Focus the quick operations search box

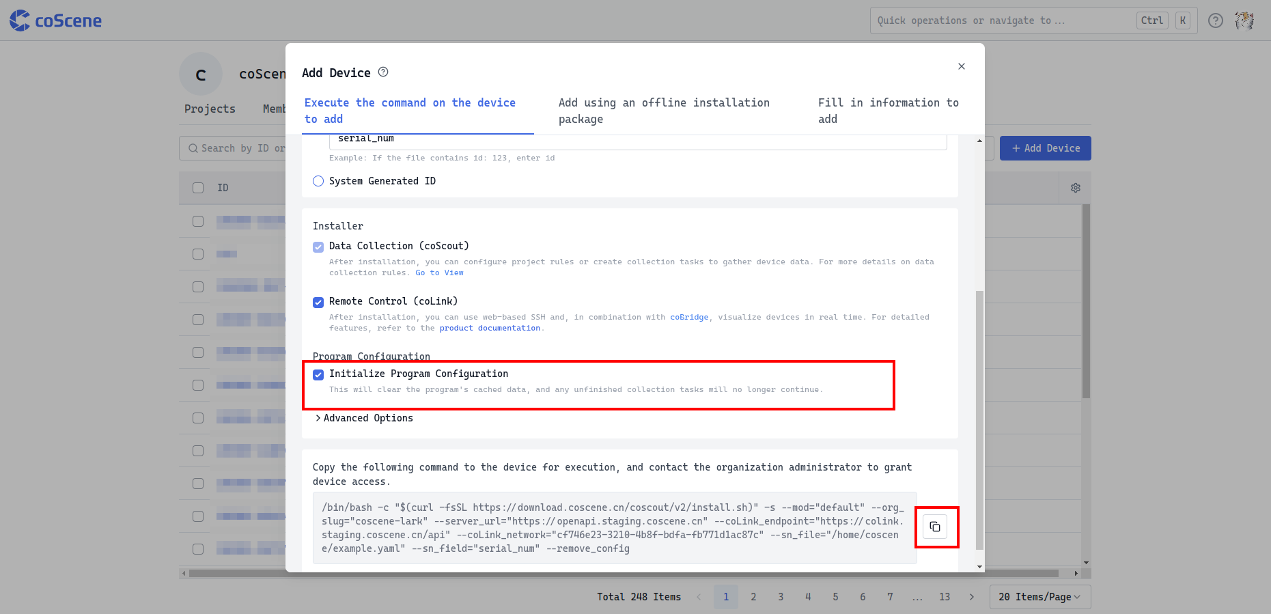point(1033,20)
